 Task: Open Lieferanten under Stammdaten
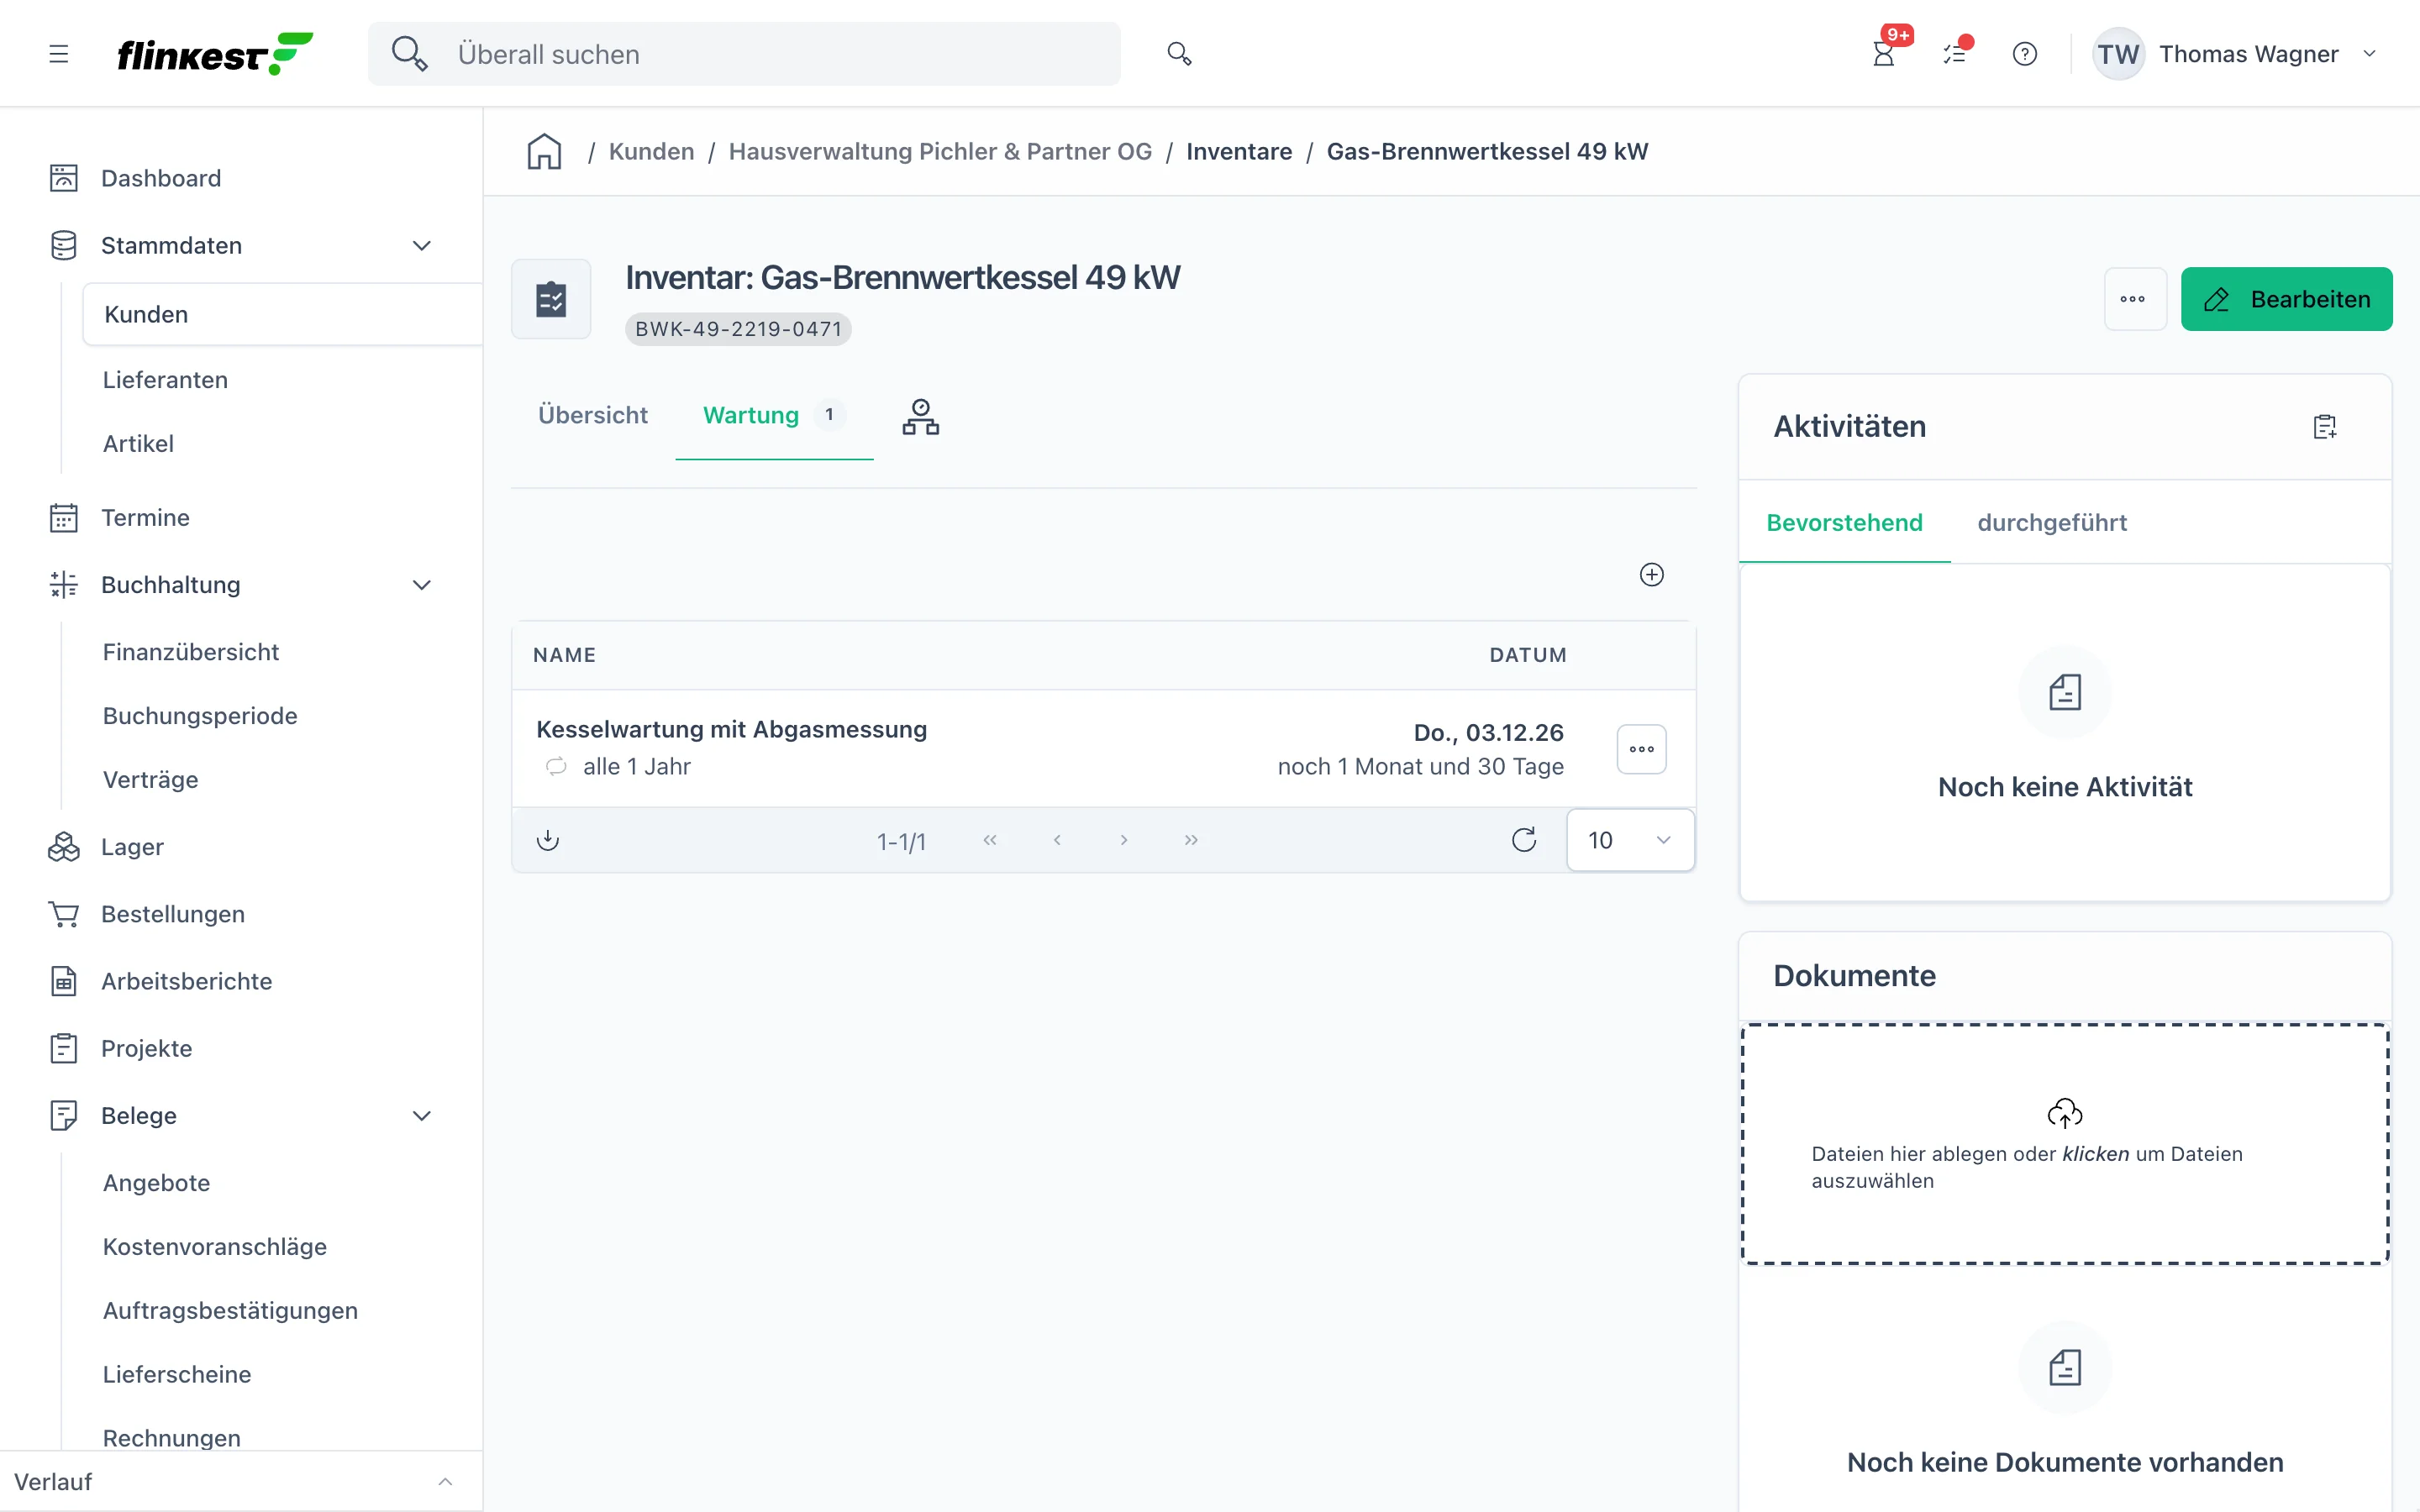(165, 380)
